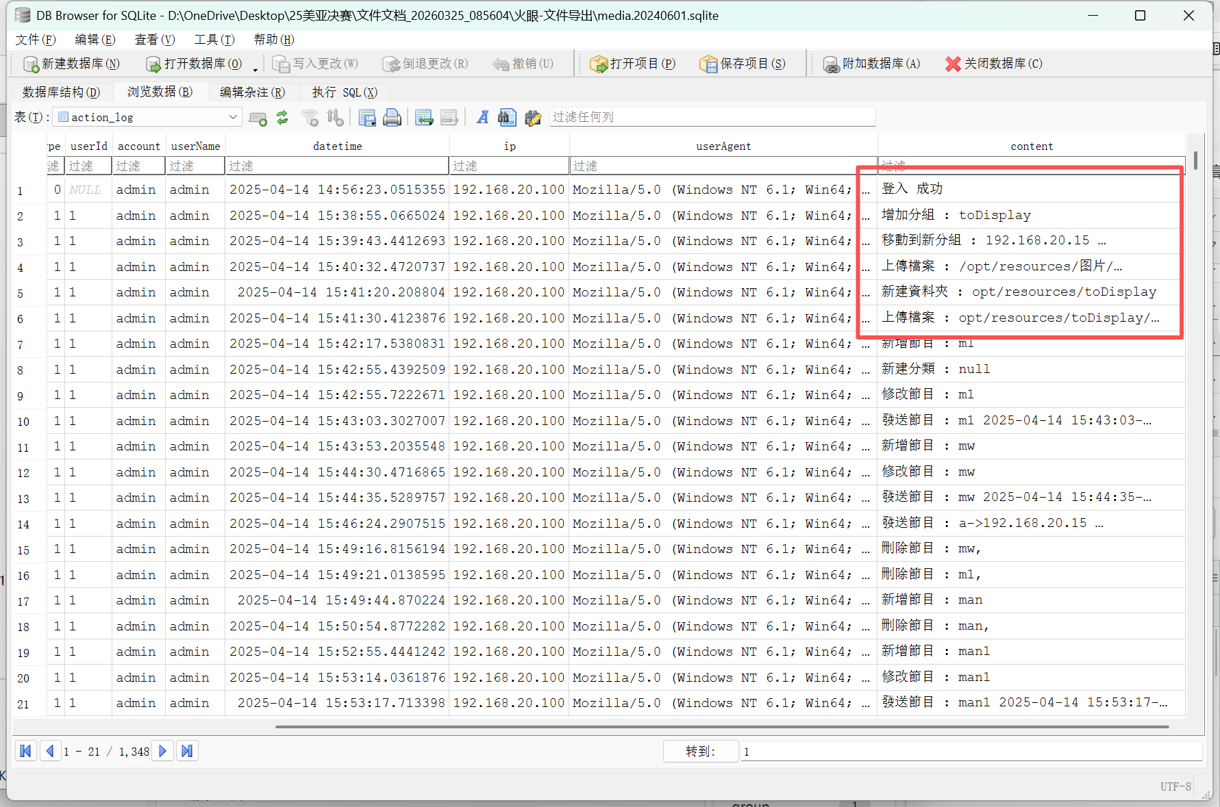This screenshot has width=1220, height=807.
Task: Click 倒退更改(R) to revert changes
Action: tap(425, 64)
